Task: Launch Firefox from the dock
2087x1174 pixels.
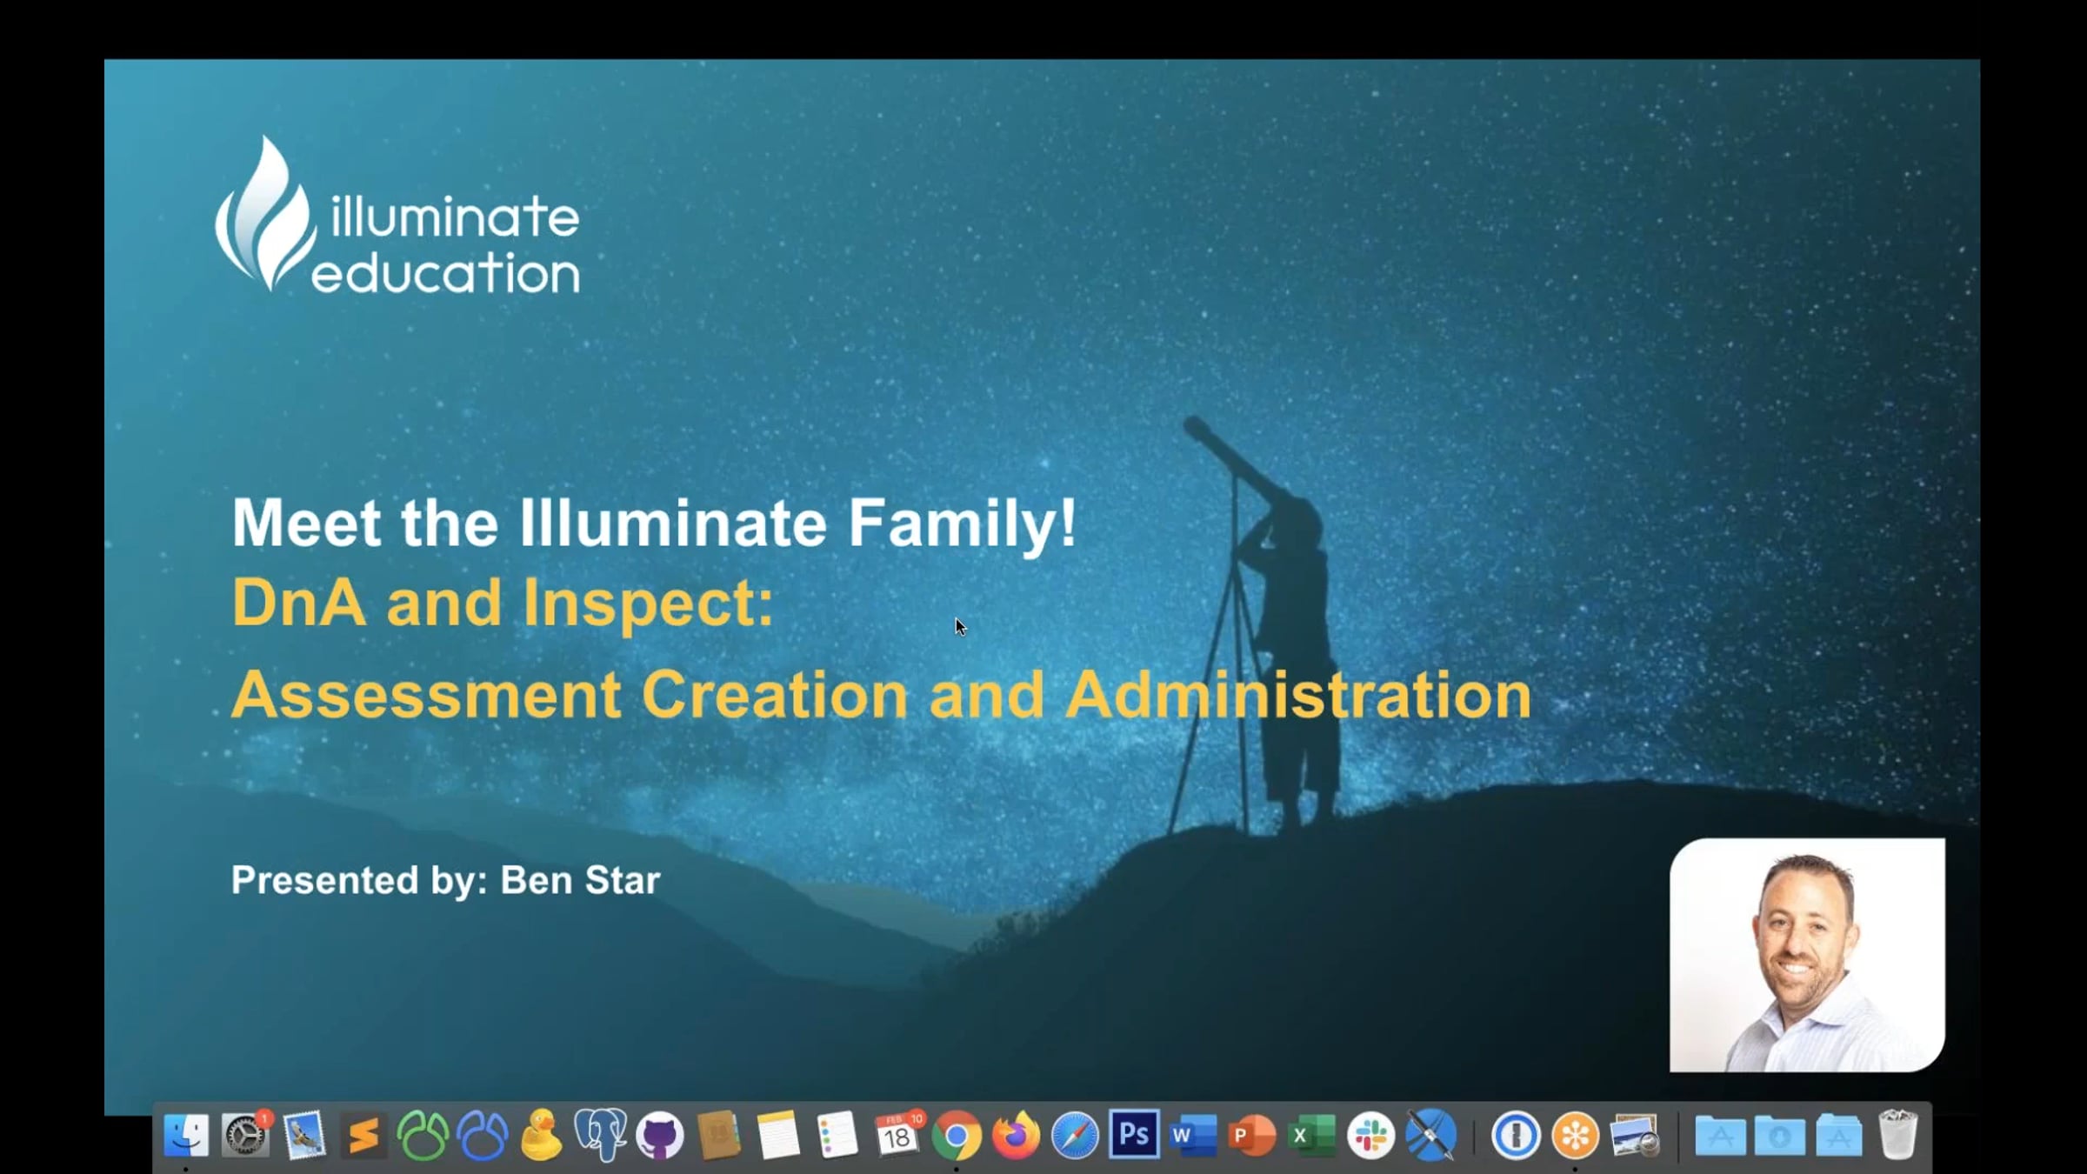Action: [1016, 1135]
